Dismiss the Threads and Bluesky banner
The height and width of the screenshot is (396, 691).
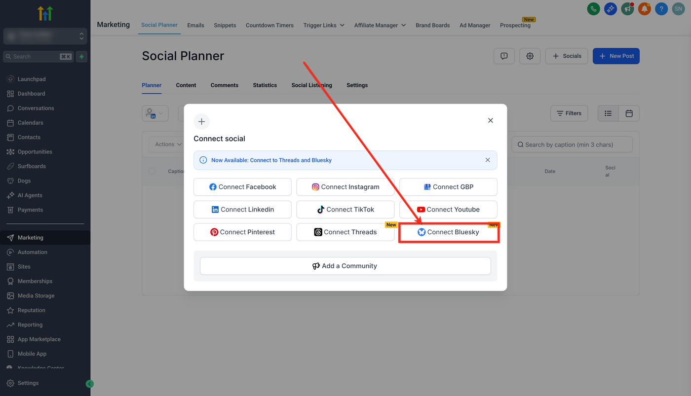pyautogui.click(x=488, y=160)
